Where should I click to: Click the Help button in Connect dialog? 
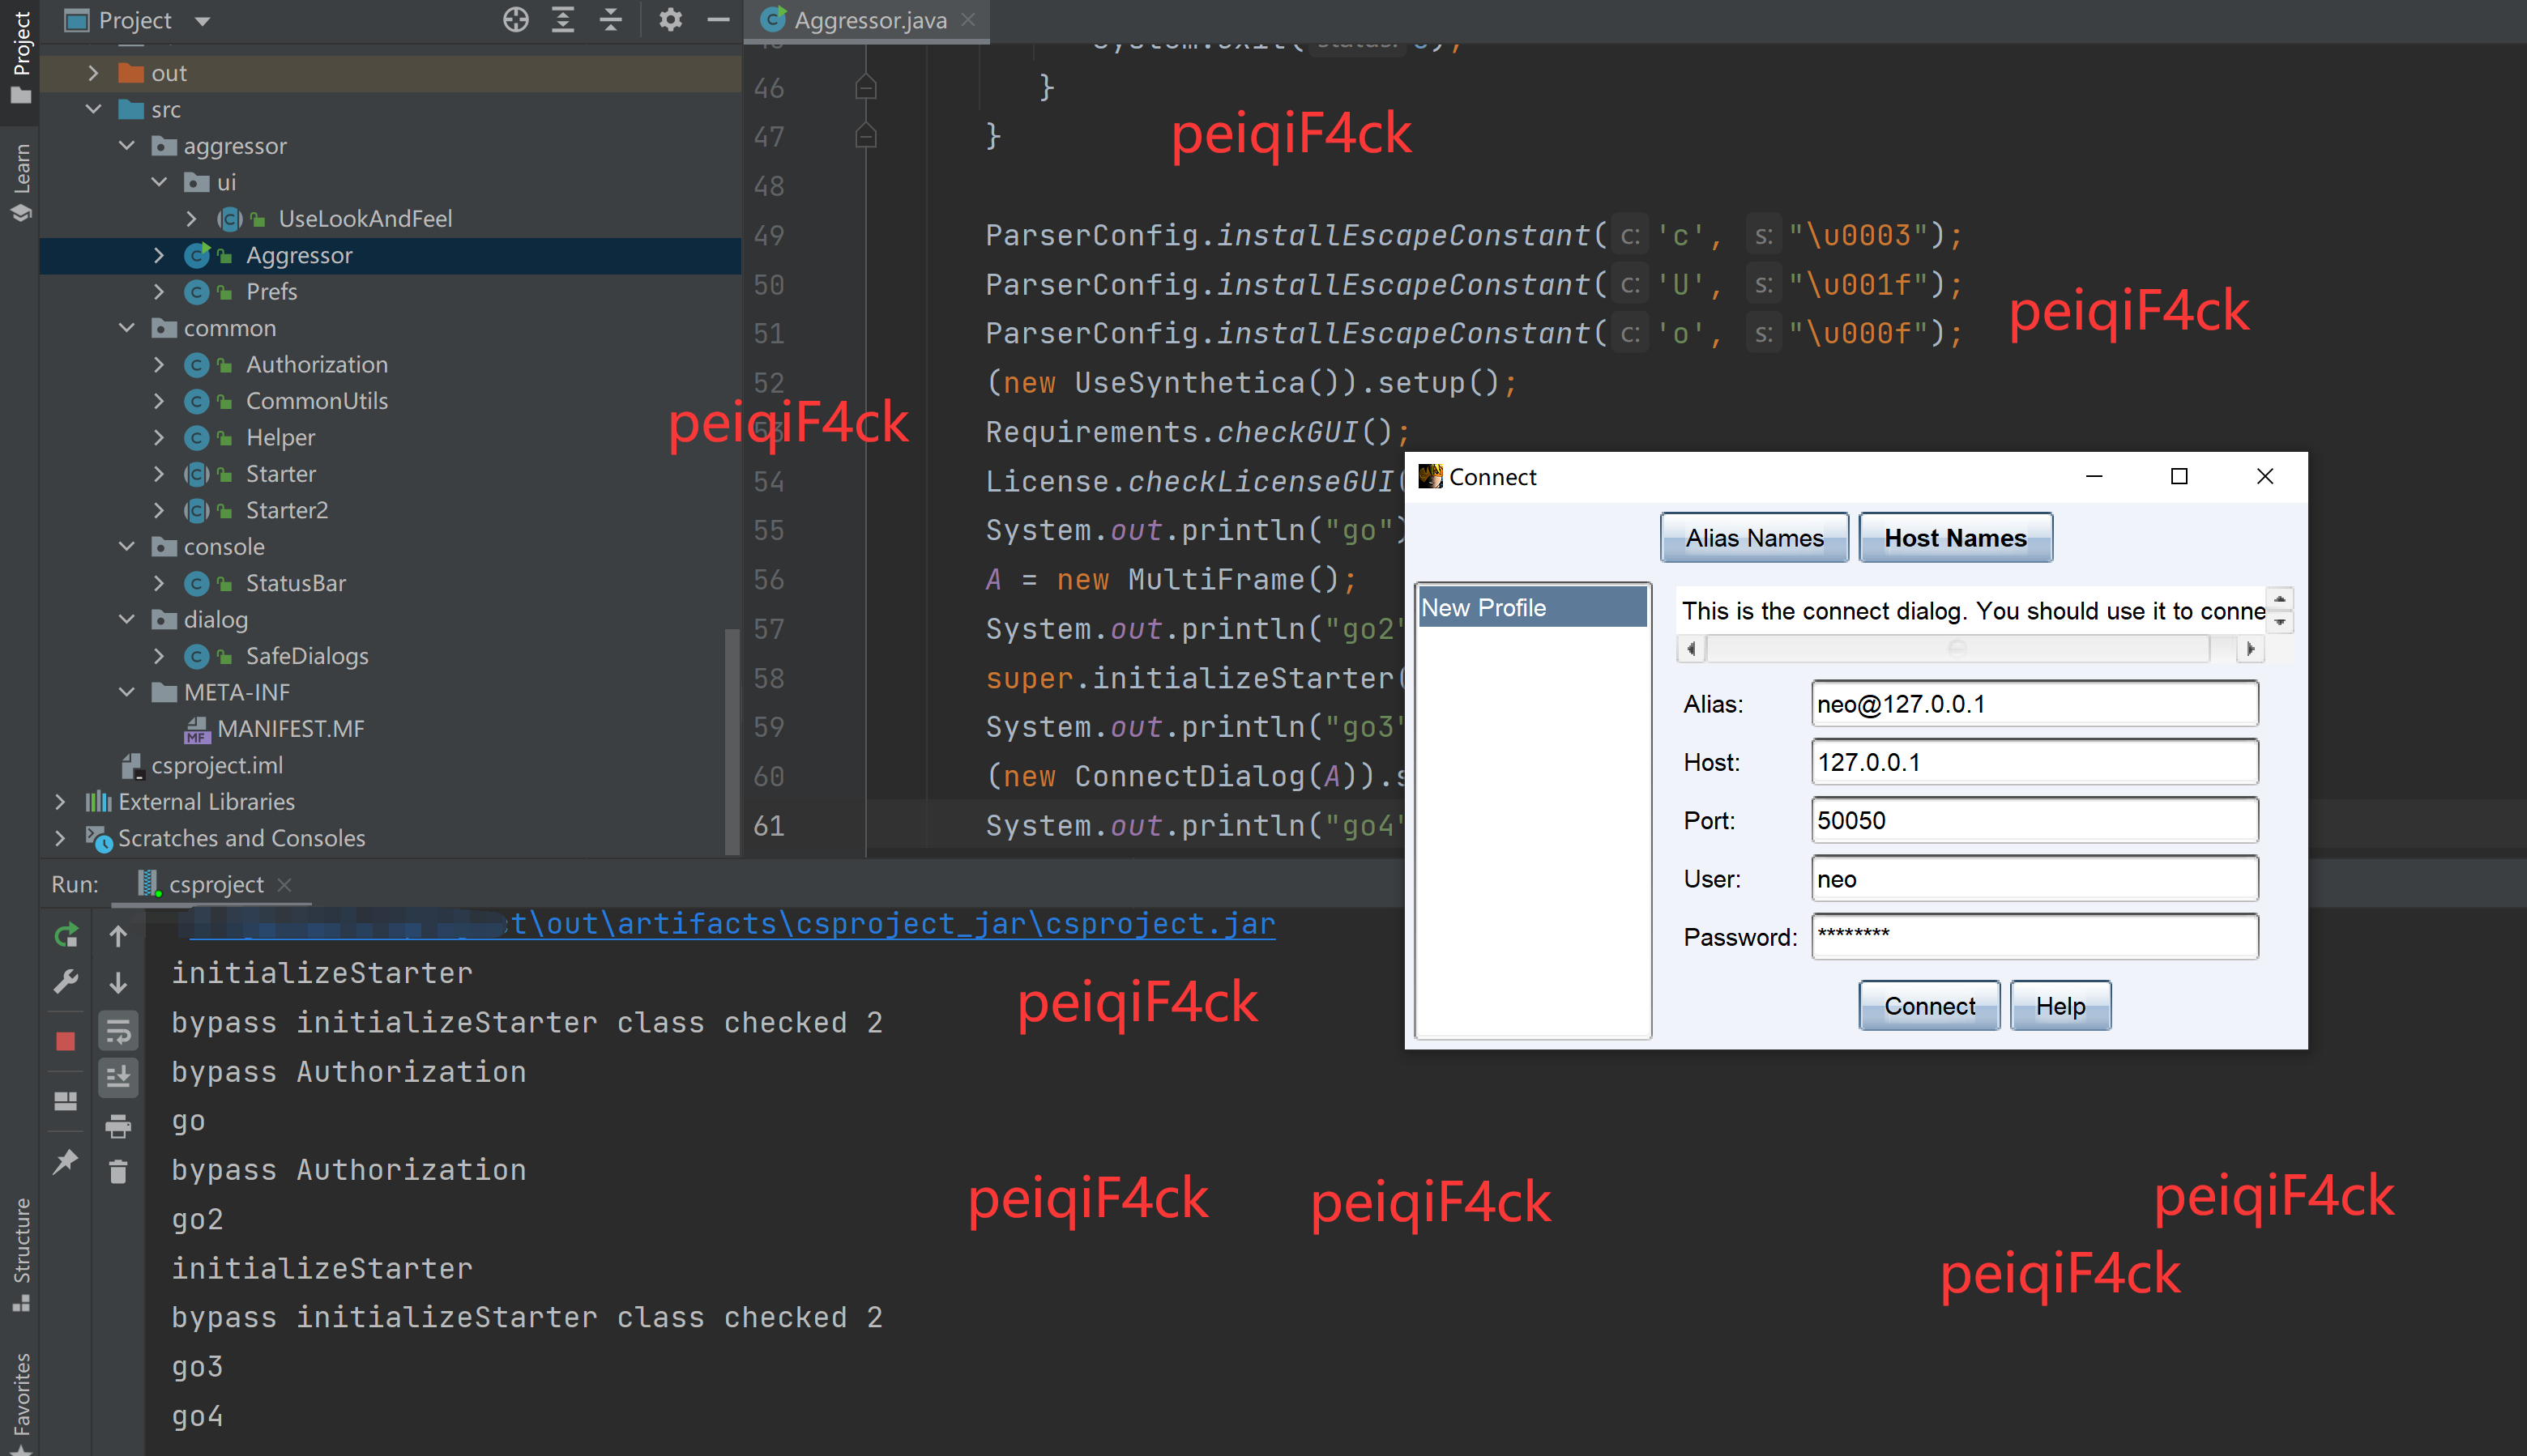(2060, 1006)
